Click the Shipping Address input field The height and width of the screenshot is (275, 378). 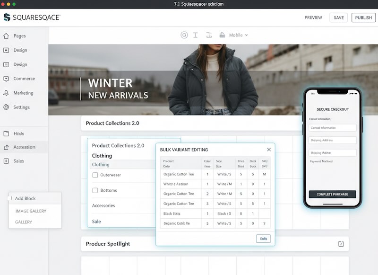click(333, 140)
